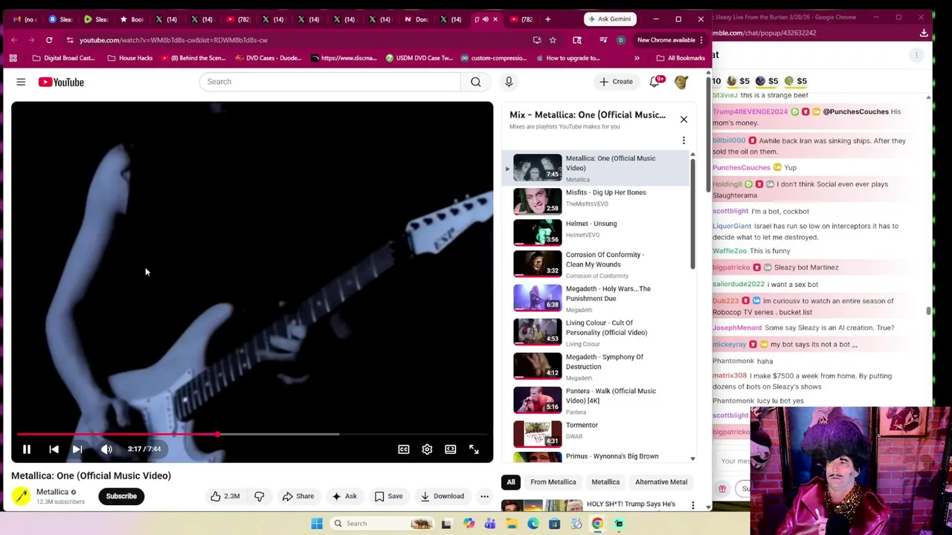Play Megadeth - Holy Wars...The Punishment Due
The width and height of the screenshot is (952, 535).
tap(595, 298)
